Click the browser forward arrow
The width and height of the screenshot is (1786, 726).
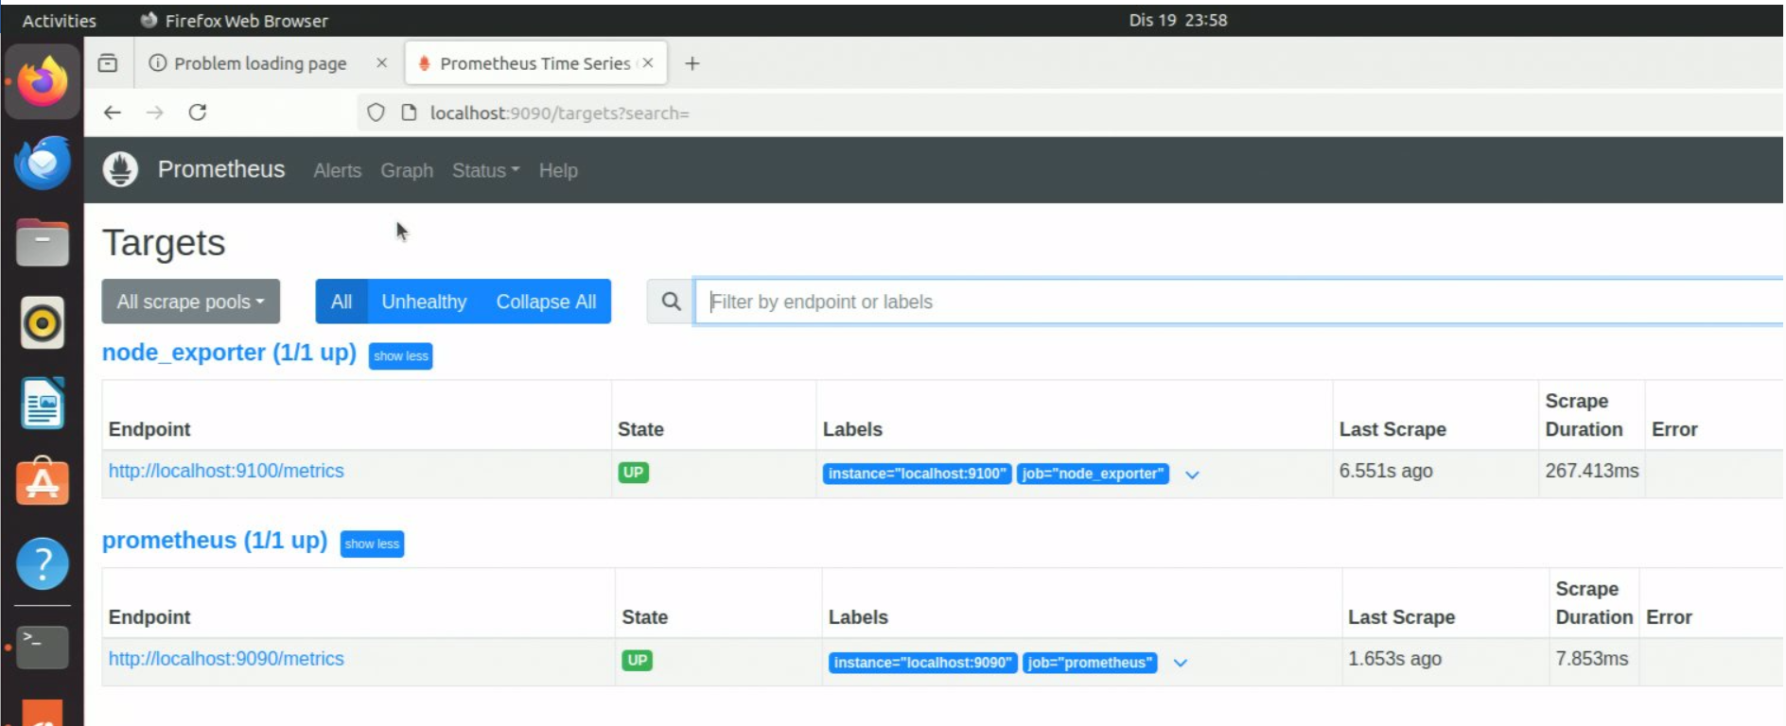click(155, 112)
